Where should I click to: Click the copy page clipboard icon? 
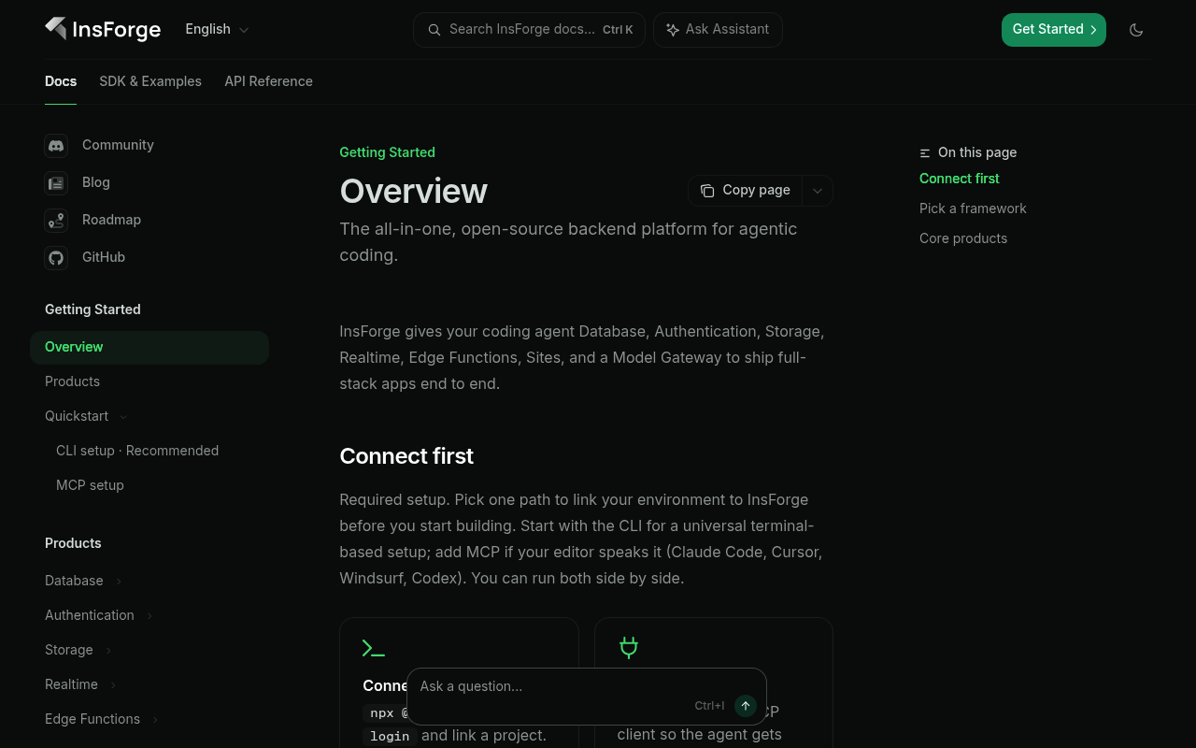coord(707,191)
